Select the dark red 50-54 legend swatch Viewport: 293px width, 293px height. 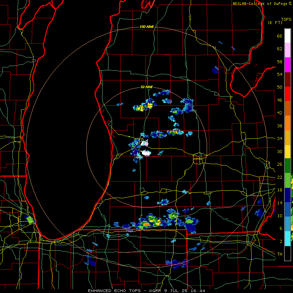click(287, 79)
